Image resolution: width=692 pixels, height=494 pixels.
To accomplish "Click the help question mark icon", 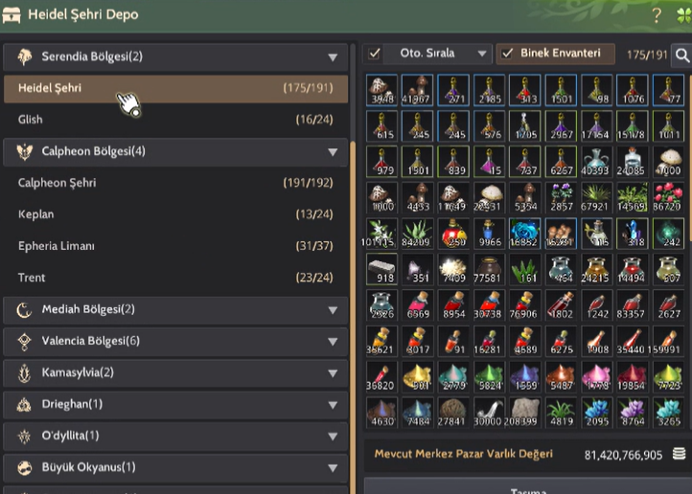I will click(657, 15).
